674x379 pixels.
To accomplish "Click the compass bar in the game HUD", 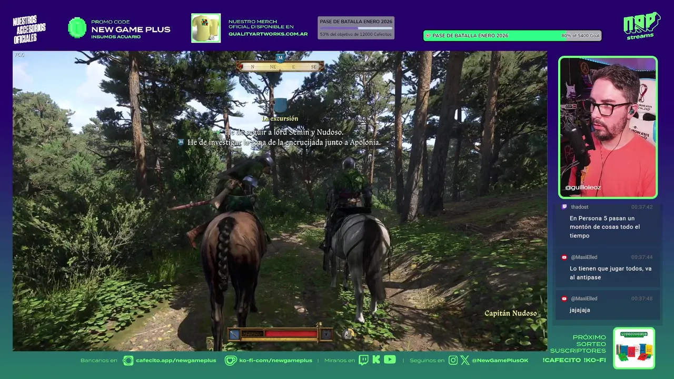I will pos(280,67).
